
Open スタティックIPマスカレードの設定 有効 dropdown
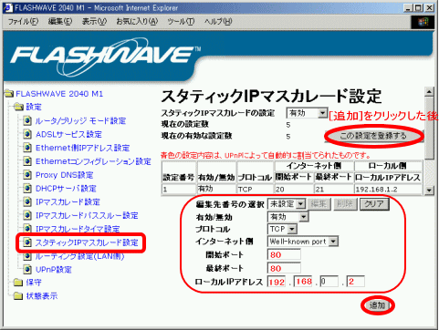click(307, 113)
